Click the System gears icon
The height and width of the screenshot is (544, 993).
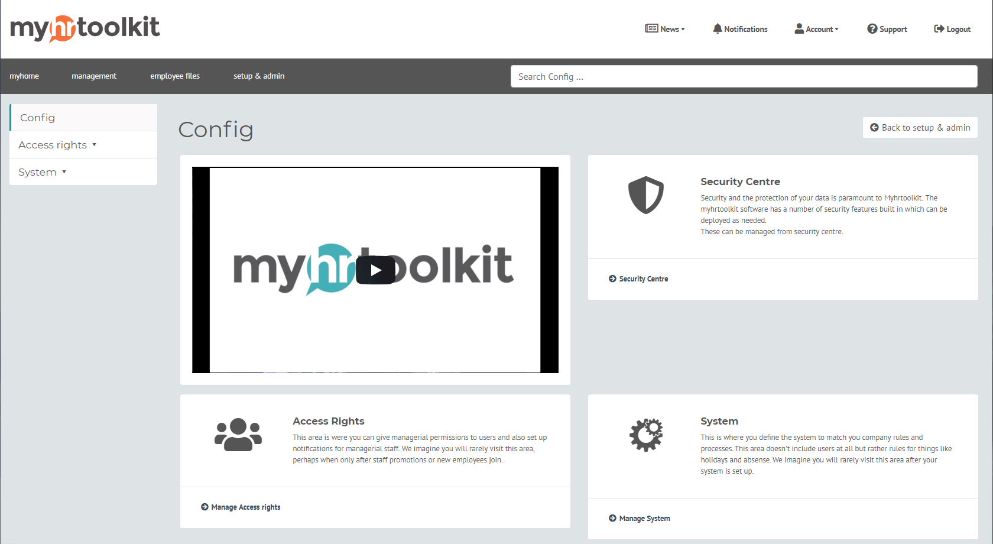coord(645,435)
